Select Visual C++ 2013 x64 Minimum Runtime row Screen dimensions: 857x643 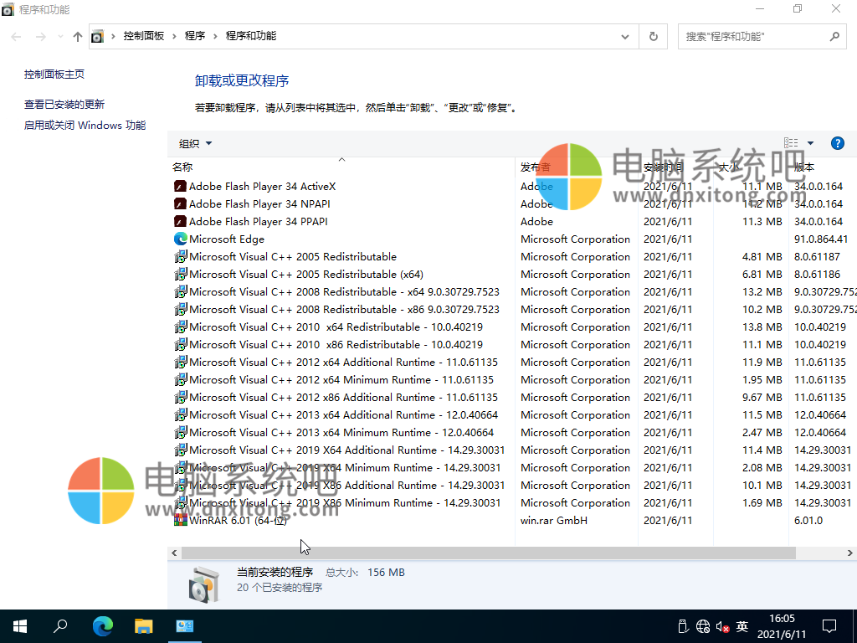click(512, 432)
